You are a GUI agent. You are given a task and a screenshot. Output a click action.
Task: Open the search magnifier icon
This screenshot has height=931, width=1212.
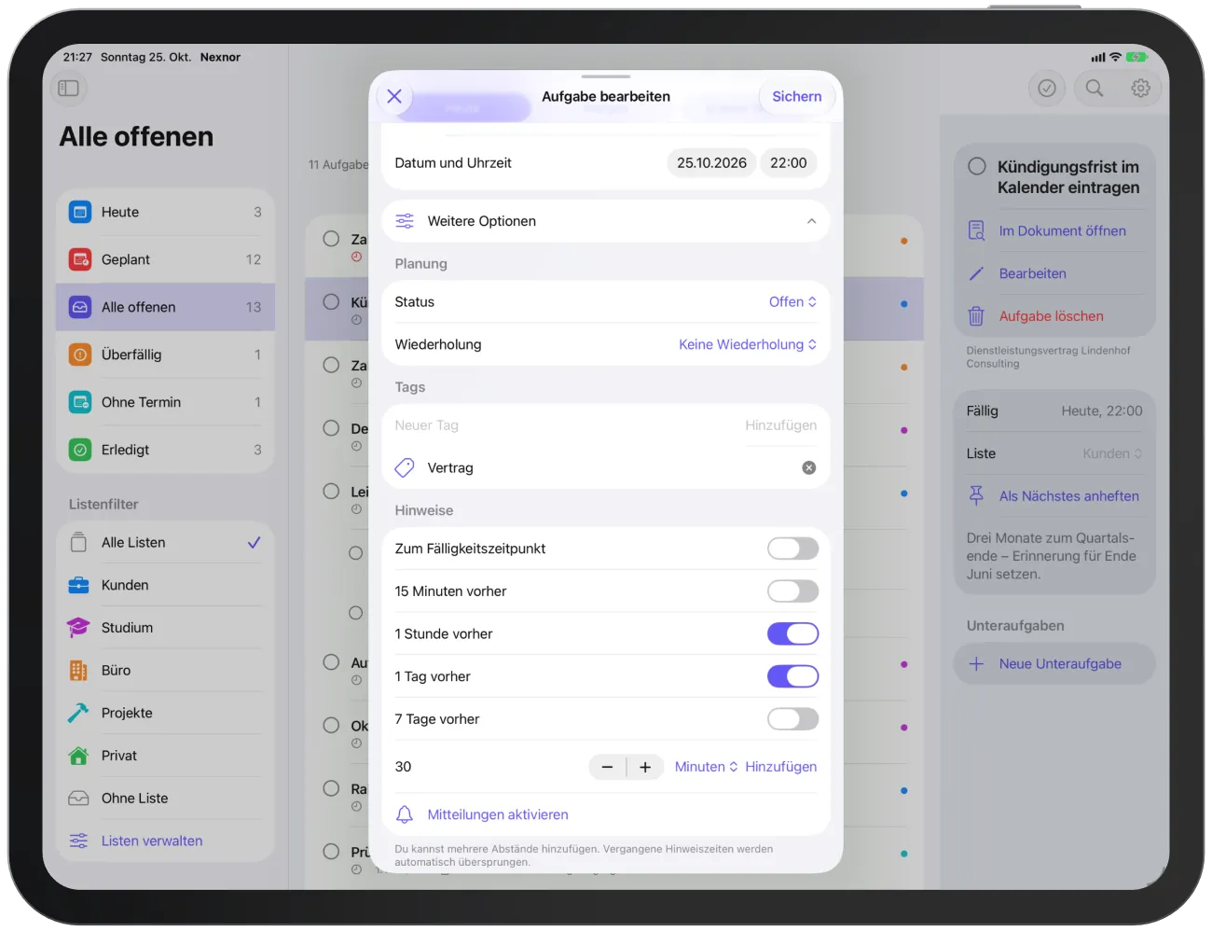pos(1095,88)
